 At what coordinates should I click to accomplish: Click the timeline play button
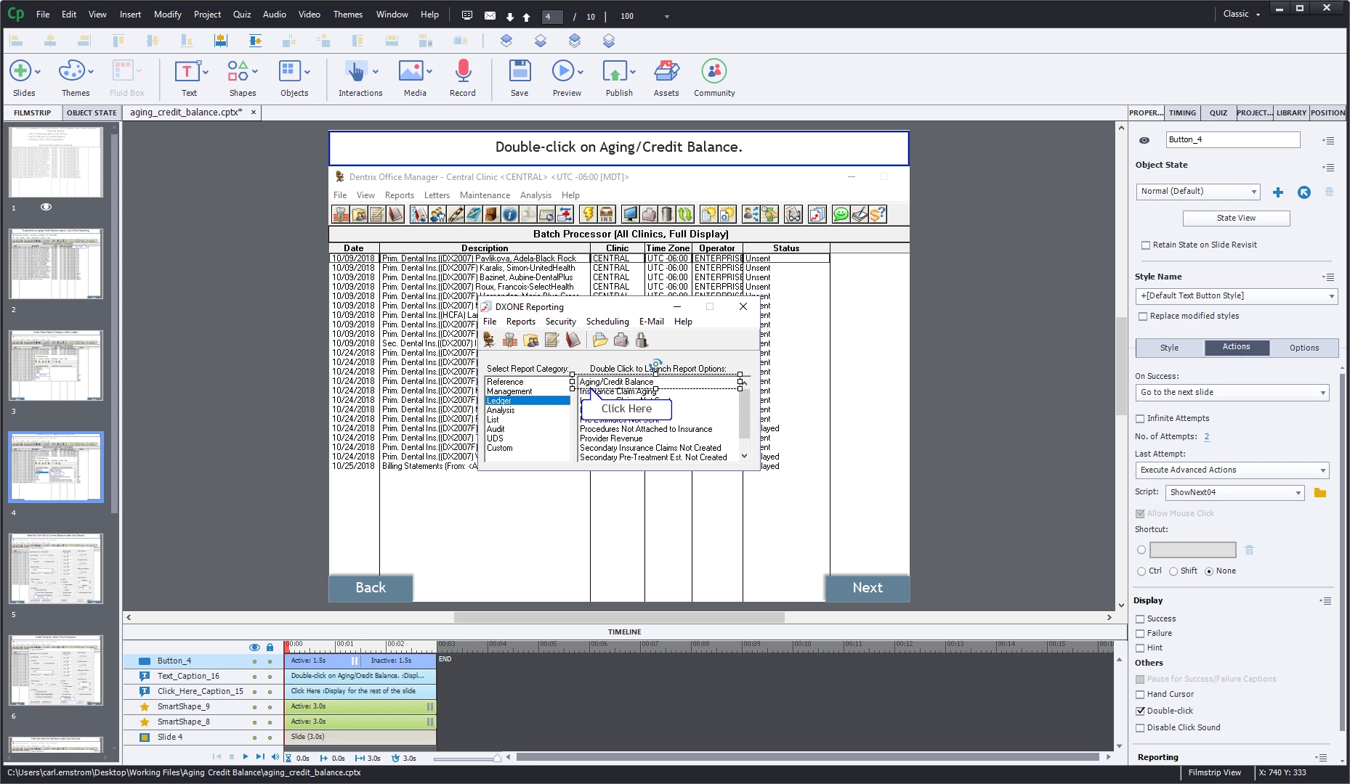(246, 757)
